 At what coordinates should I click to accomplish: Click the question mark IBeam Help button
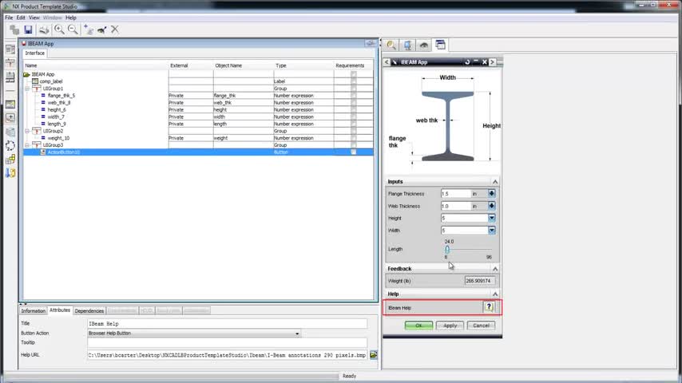click(x=489, y=307)
